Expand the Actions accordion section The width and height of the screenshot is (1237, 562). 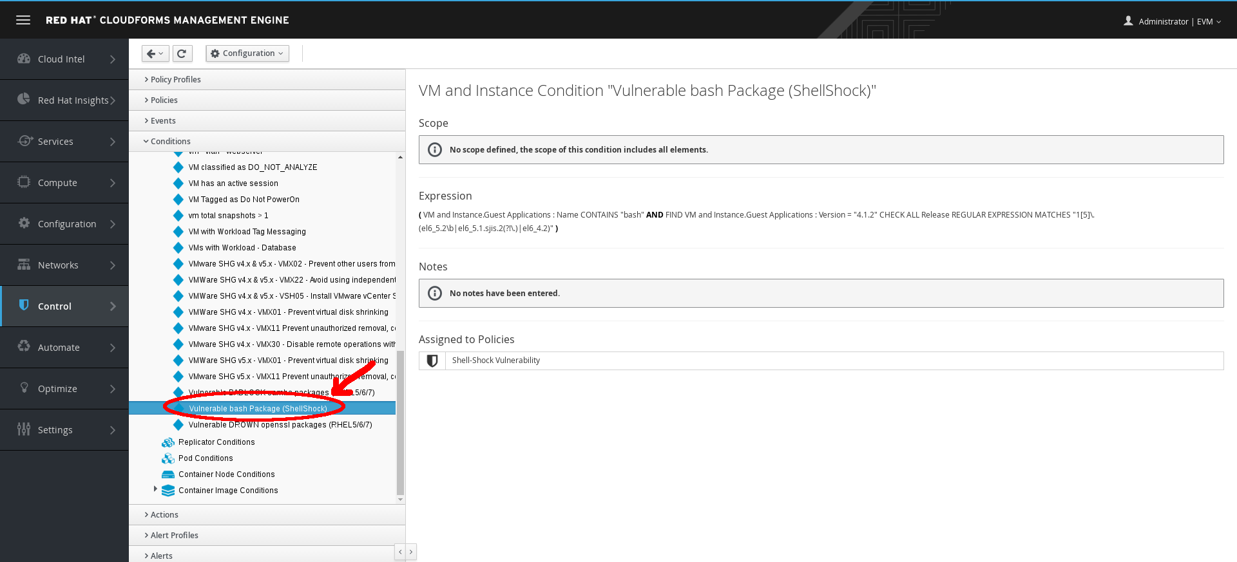(x=267, y=514)
